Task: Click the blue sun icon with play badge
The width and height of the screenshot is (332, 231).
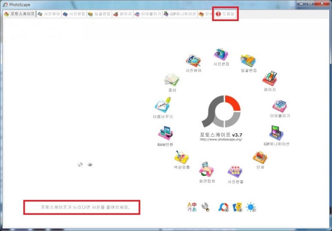Action: coord(251,207)
